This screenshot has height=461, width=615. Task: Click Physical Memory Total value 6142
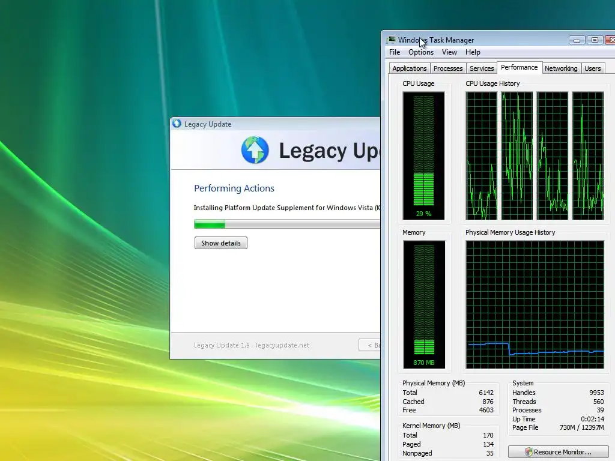486,393
